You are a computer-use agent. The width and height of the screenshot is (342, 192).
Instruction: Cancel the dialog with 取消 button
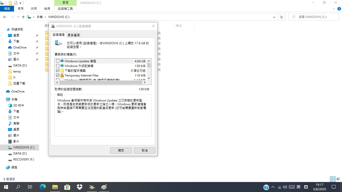point(145,150)
